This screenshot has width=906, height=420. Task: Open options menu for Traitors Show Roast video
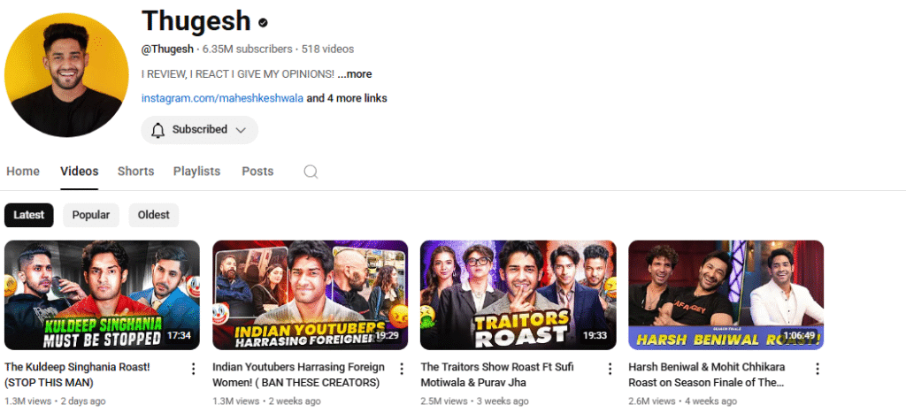[x=610, y=369]
